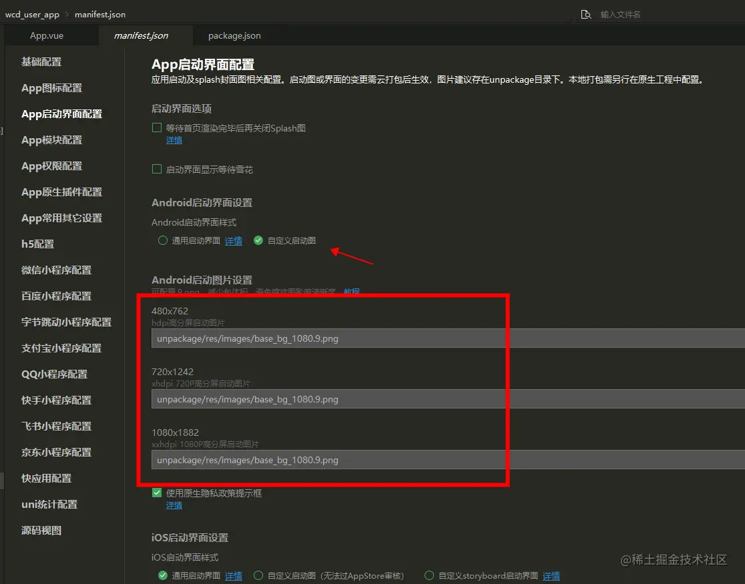The image size is (745, 584).
Task: Select 自定义storyboard启动界面 for iOS
Action: 429,575
